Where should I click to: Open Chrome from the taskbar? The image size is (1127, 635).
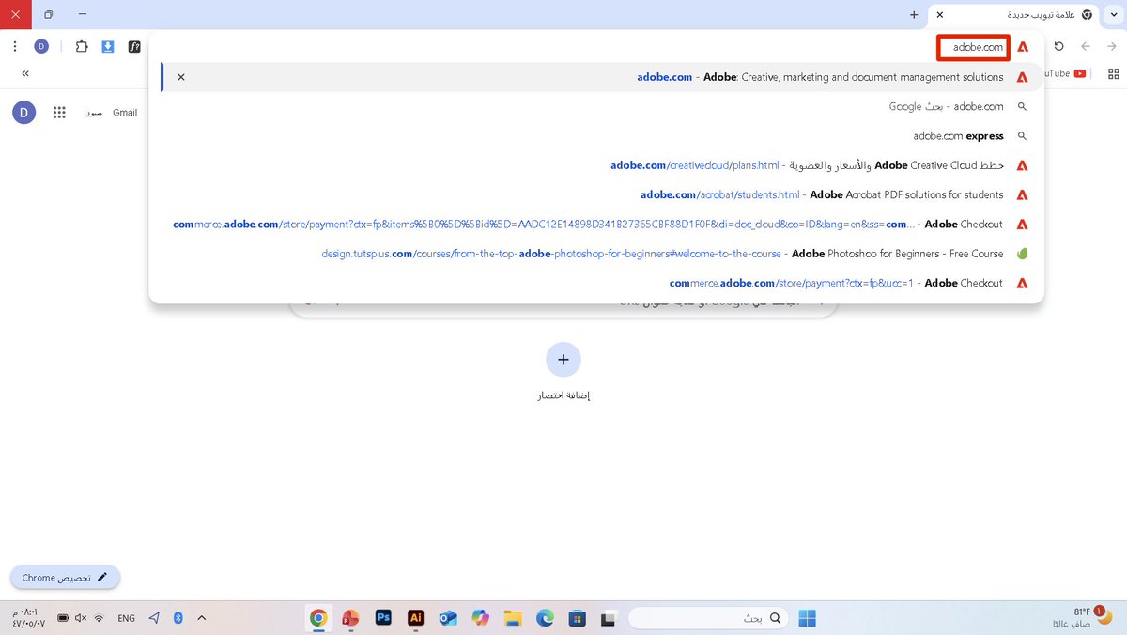tap(318, 617)
